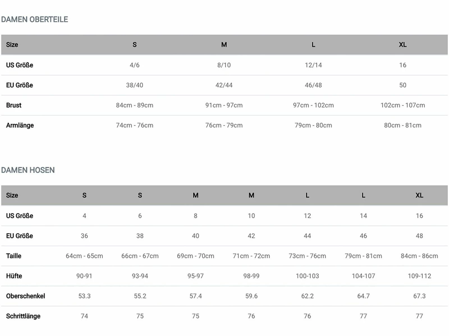
Task: Click the XL header in pants table
Action: pos(419,195)
